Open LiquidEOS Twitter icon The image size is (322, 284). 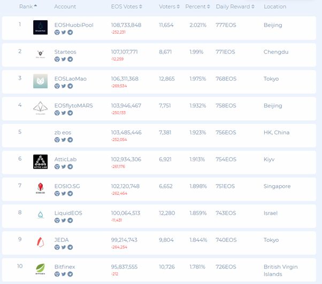(64, 220)
